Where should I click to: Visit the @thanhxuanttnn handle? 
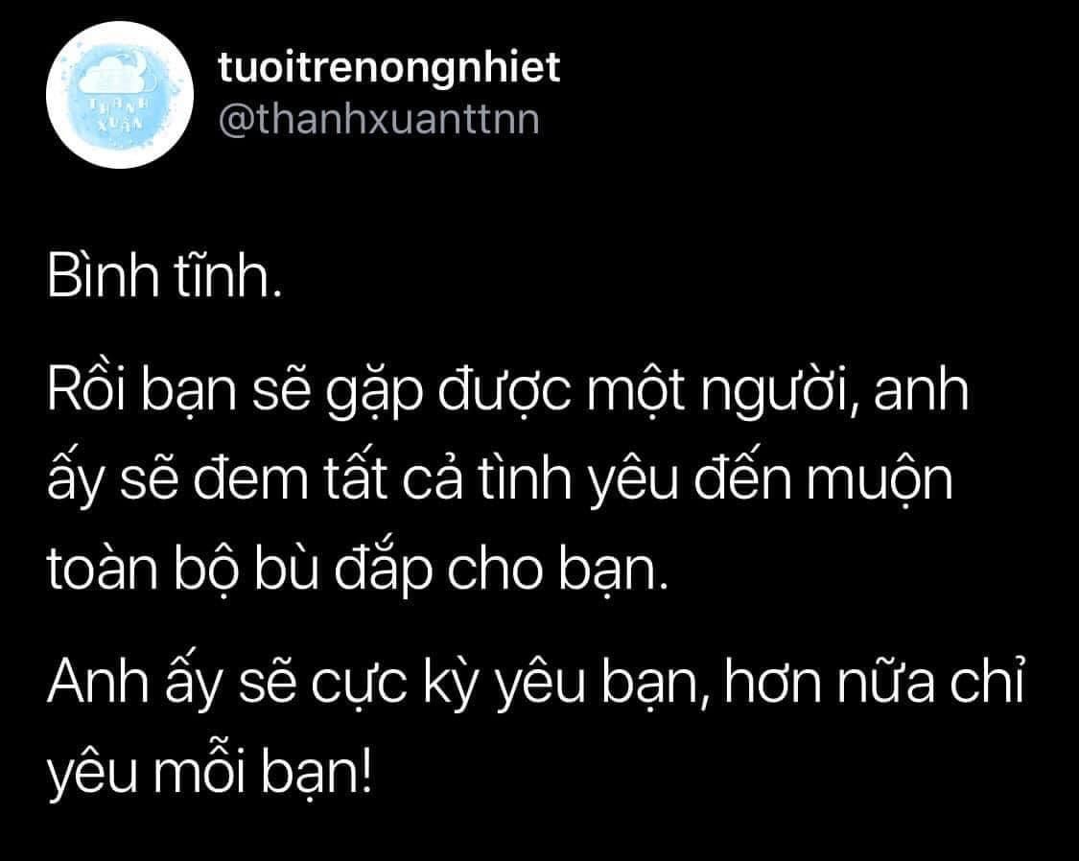[379, 119]
